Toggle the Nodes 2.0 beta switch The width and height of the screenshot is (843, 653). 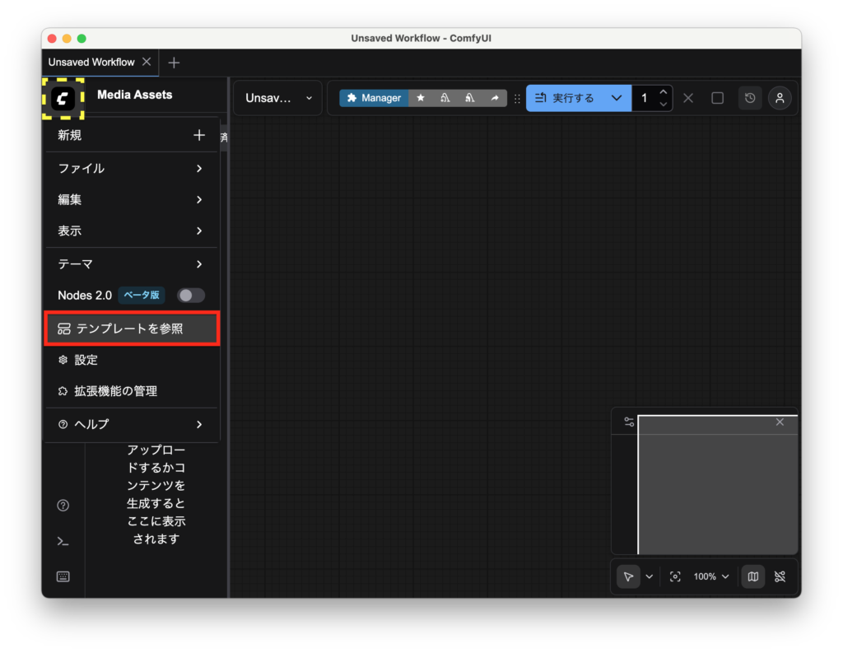click(191, 295)
